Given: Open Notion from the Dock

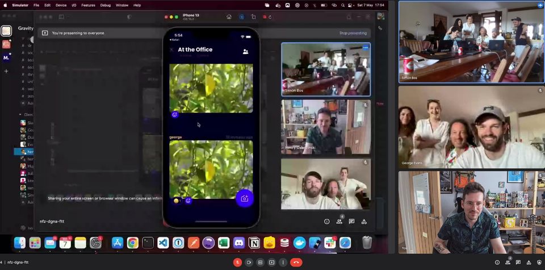Looking at the screenshot, I should click(254, 243).
